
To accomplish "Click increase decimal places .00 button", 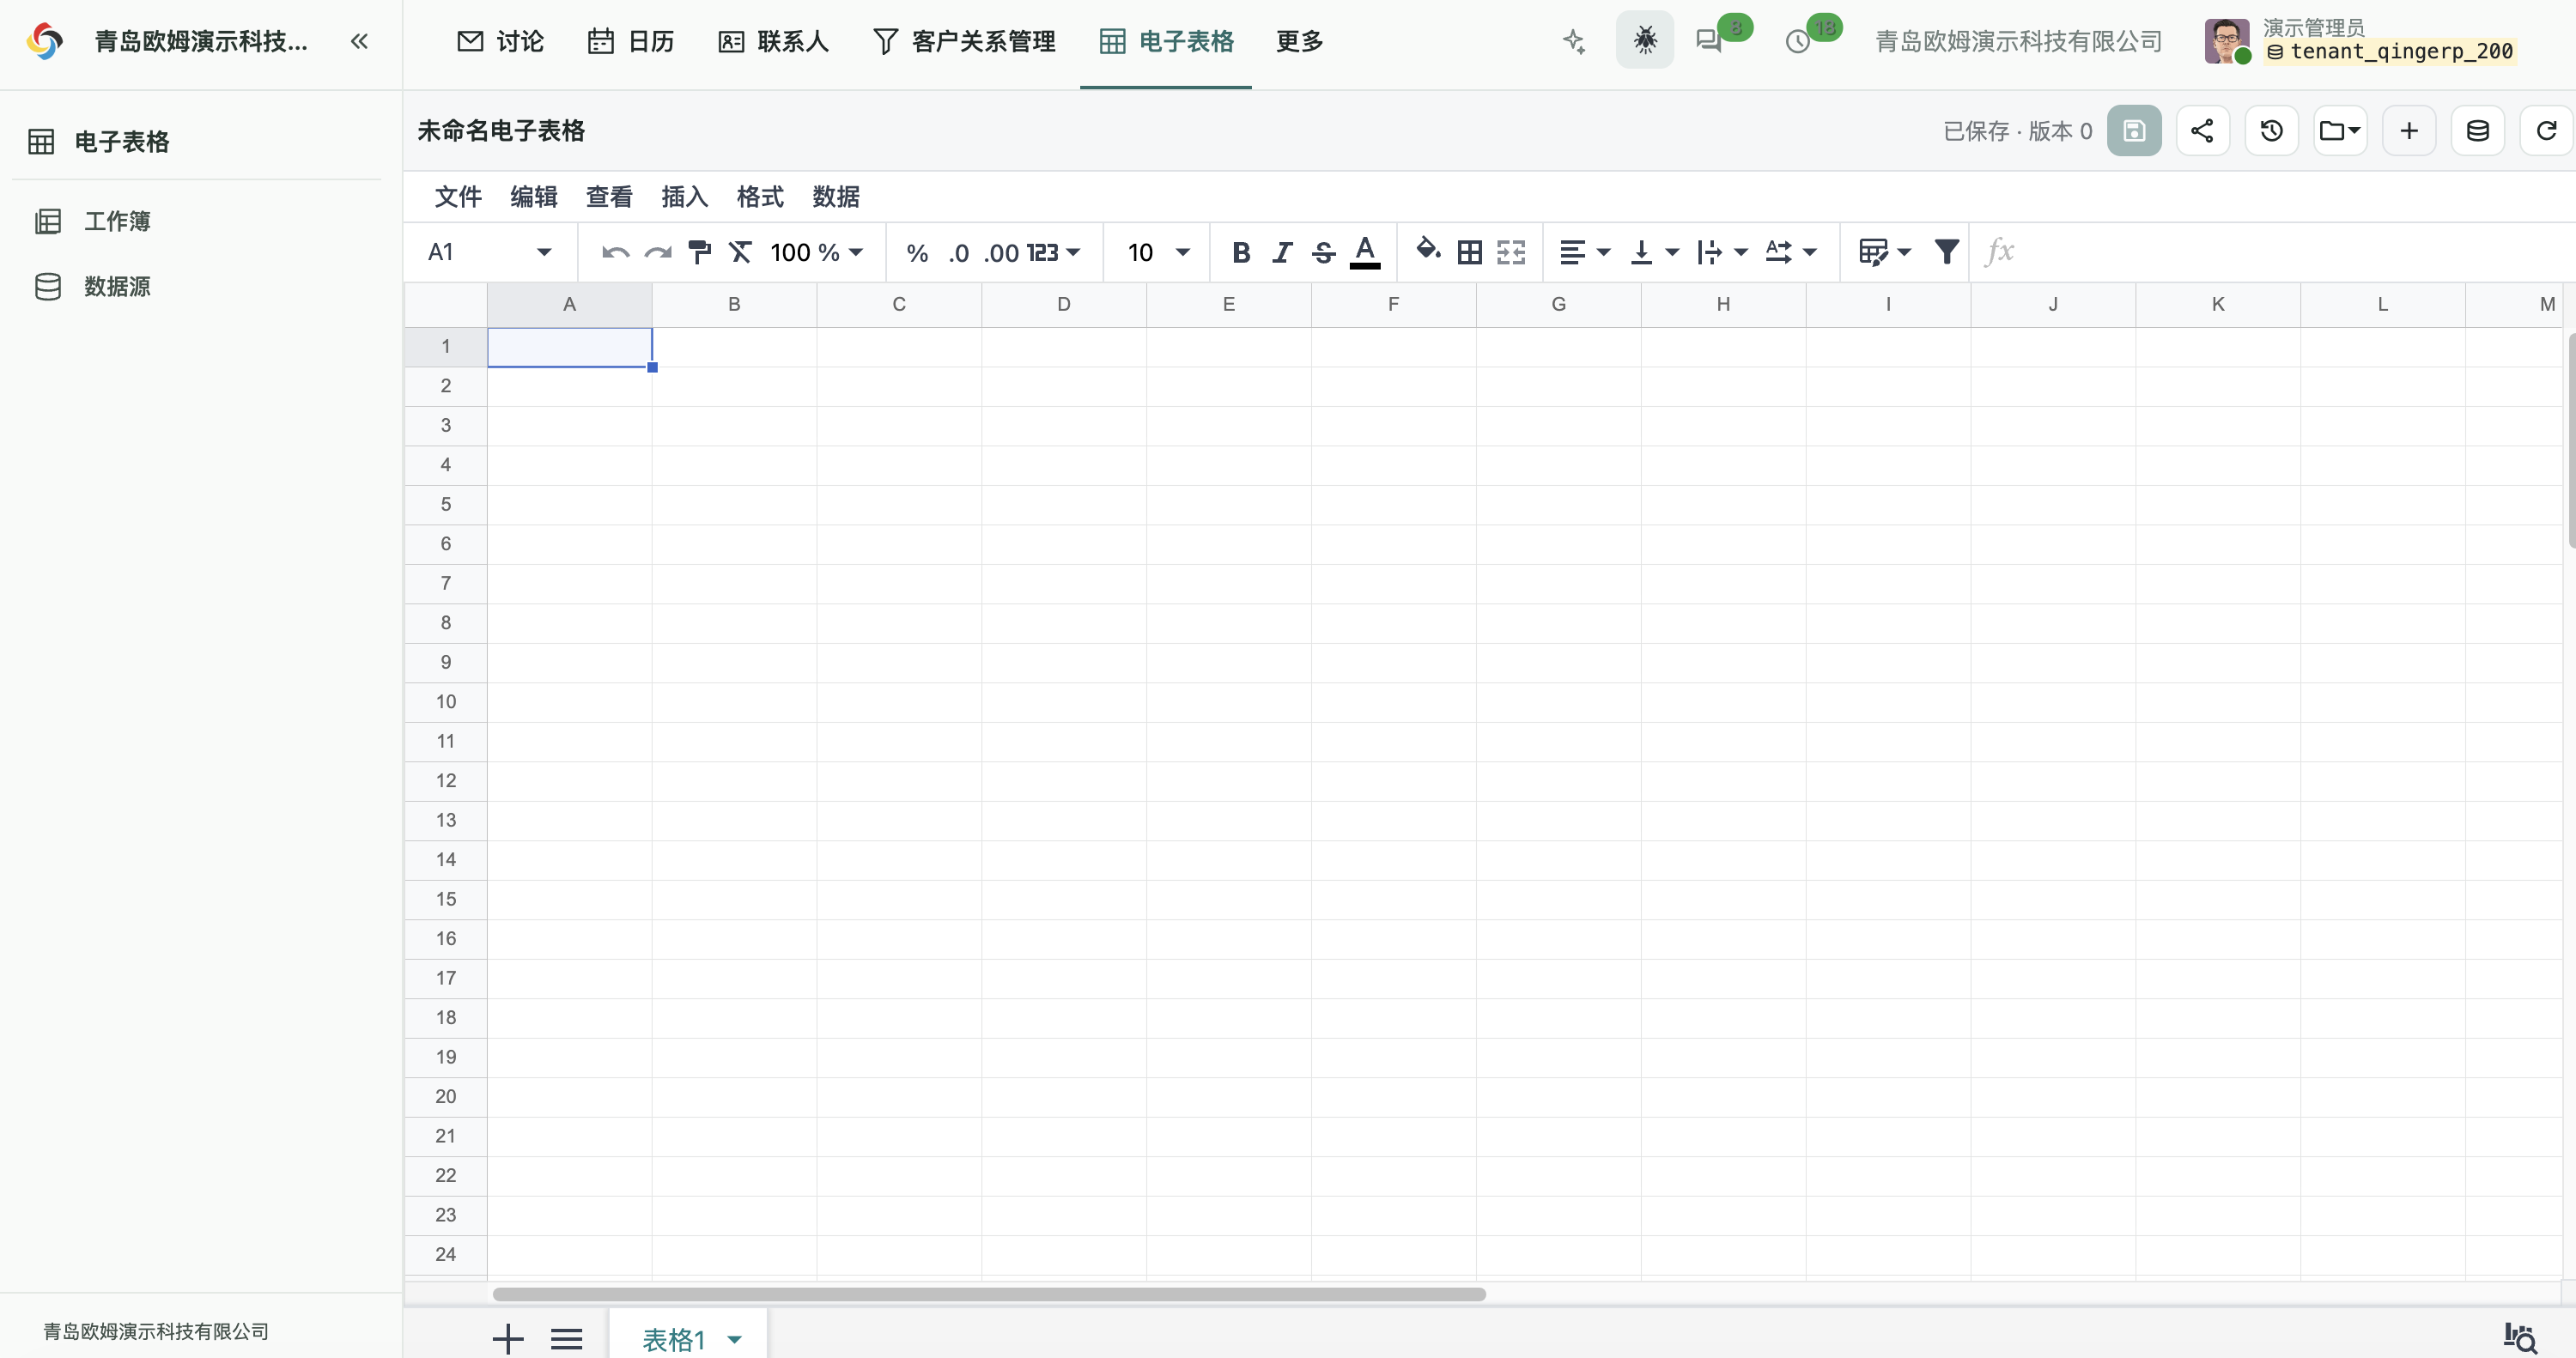I will (1001, 253).
